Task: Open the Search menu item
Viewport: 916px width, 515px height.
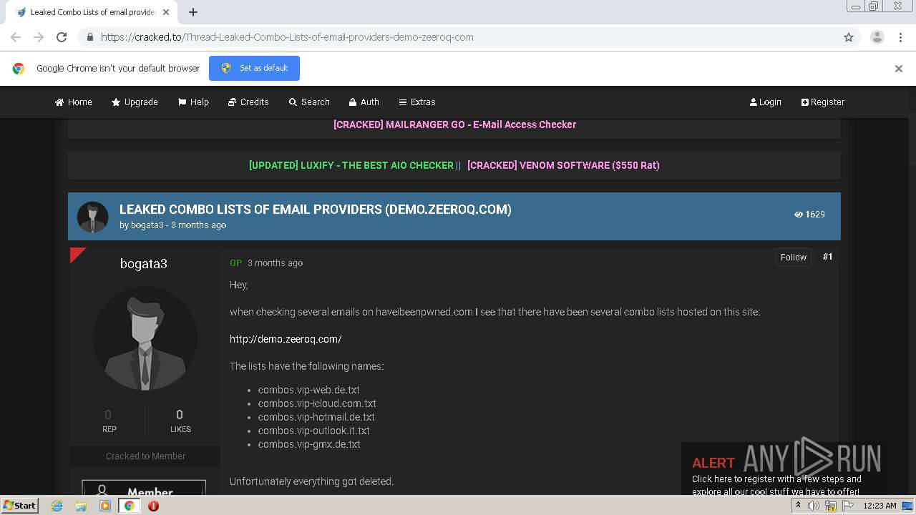Action: [x=309, y=102]
